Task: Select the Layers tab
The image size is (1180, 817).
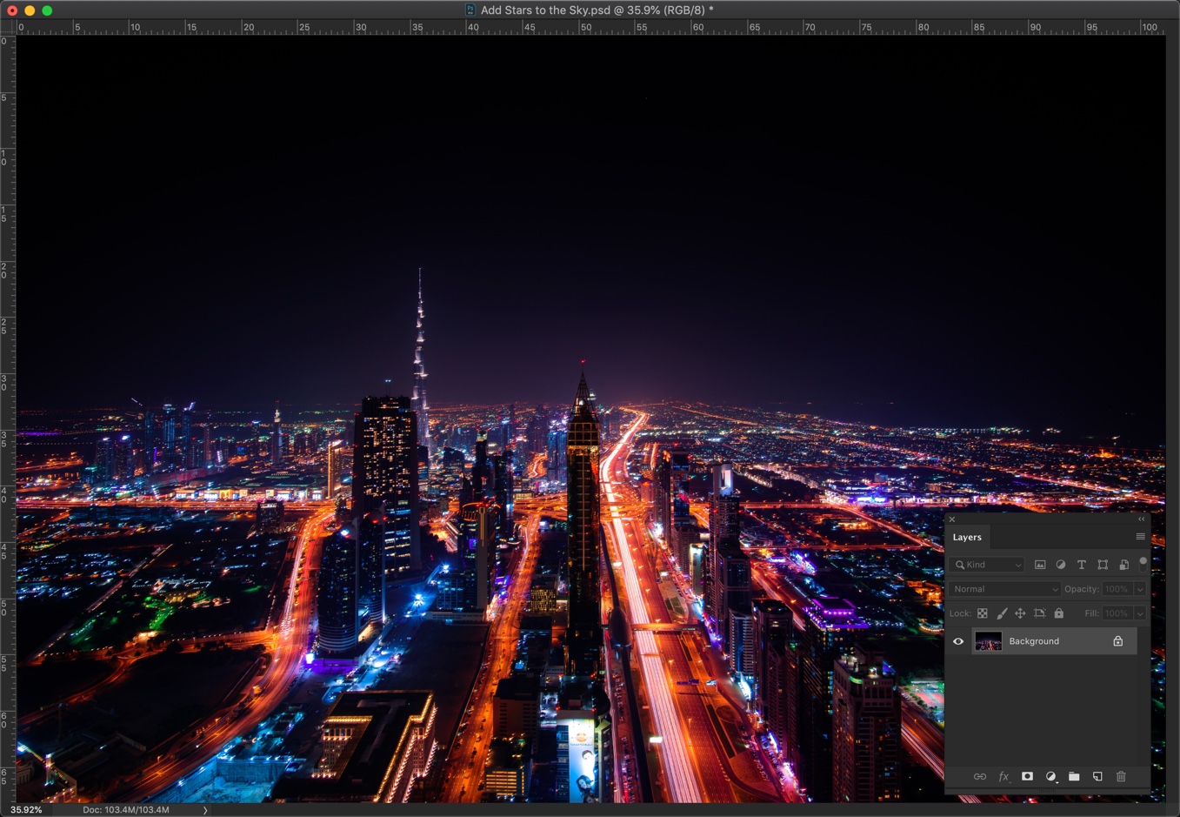Action: (967, 537)
